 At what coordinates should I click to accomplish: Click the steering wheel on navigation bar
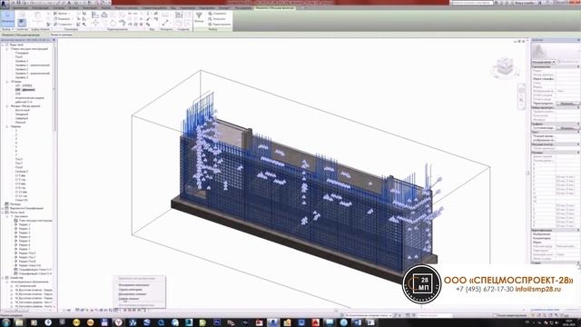(x=521, y=90)
